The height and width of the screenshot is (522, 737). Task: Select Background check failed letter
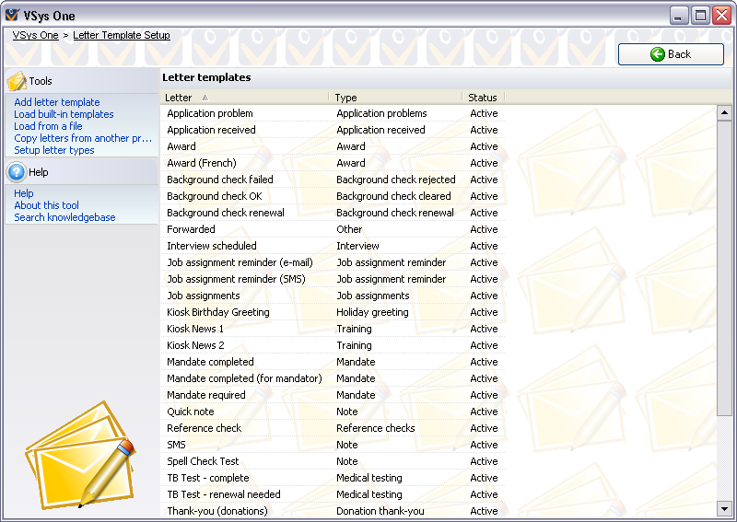click(x=220, y=180)
